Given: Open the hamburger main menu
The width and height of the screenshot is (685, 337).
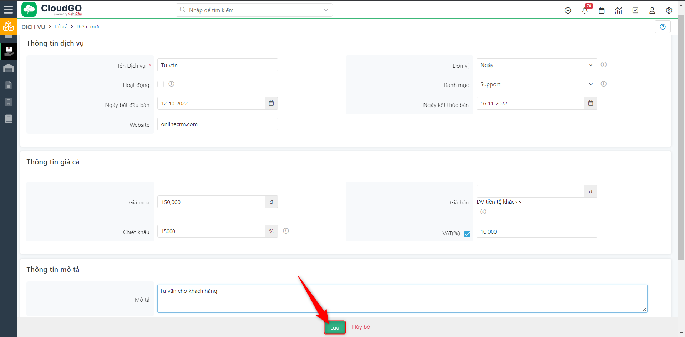Looking at the screenshot, I should tap(8, 10).
